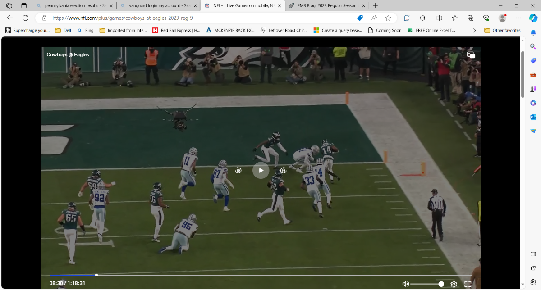This screenshot has height=290, width=541.
Task: Rewind the video 10 seconds
Action: pos(238,170)
